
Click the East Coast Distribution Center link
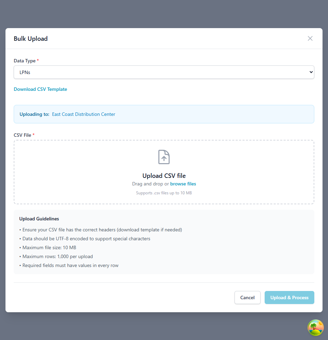point(84,114)
